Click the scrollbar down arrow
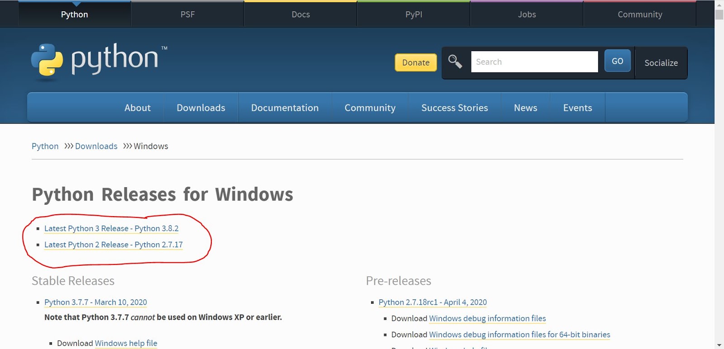Screen dimensions: 724x349 (x=719, y=345)
